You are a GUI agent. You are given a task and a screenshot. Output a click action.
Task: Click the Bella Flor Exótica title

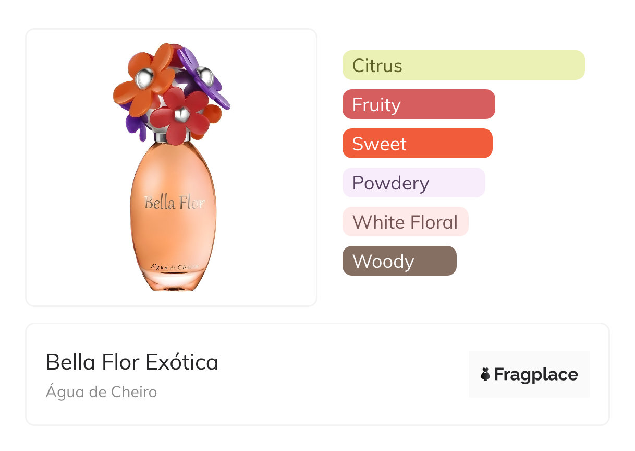click(x=132, y=362)
